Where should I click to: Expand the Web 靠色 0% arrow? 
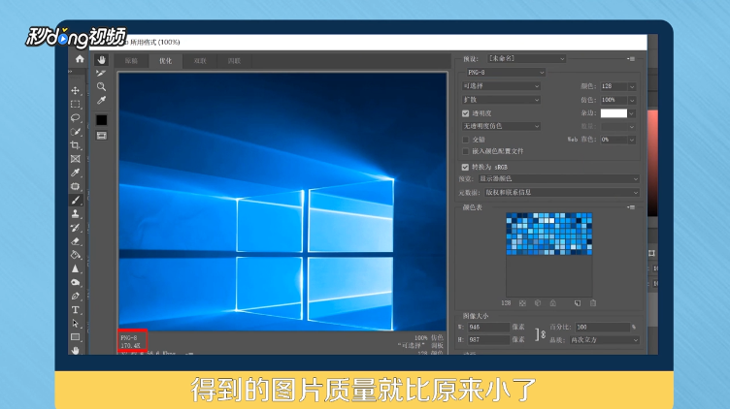tap(632, 140)
